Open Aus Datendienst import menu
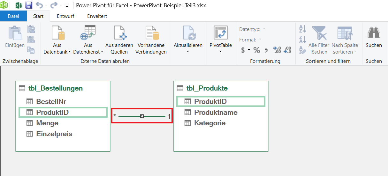This screenshot has height=176, width=388. (88, 40)
